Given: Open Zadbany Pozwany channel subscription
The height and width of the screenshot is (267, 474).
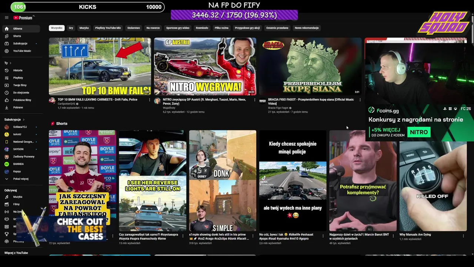Looking at the screenshot, I should [21, 156].
